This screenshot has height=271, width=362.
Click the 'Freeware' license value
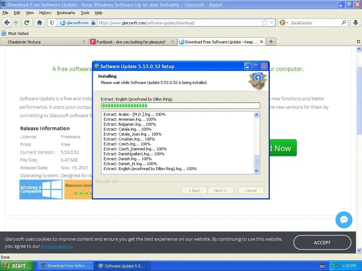click(70, 137)
